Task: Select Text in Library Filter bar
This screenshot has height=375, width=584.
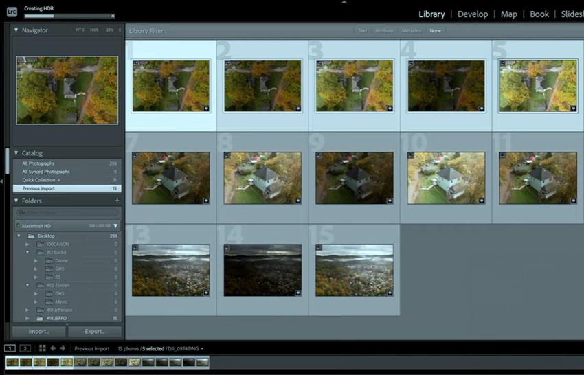Action: coord(362,30)
